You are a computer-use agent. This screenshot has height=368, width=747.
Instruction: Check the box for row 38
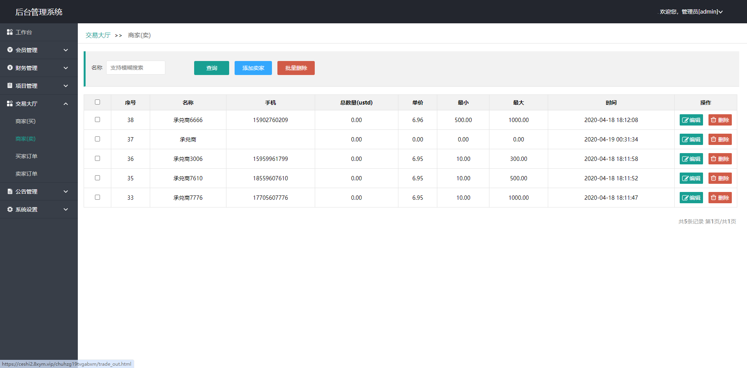(97, 120)
